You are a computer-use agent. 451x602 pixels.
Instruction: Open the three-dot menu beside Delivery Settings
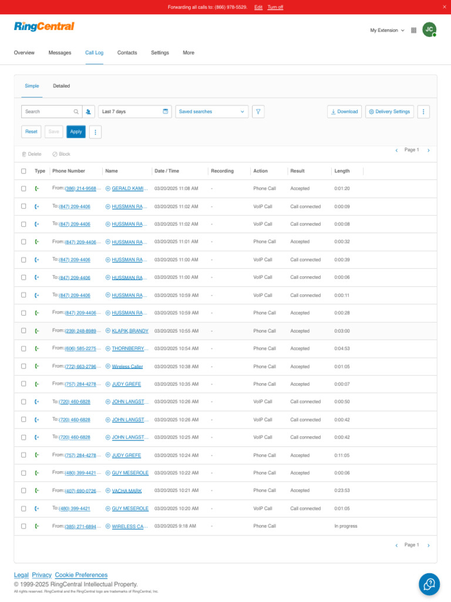coord(423,112)
